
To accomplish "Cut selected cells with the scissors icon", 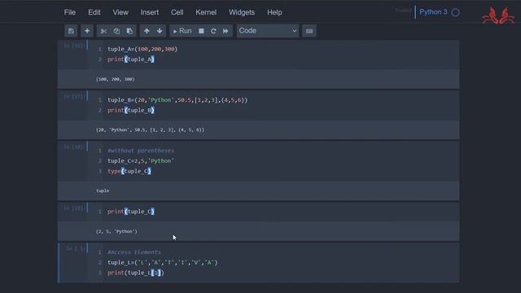I will [x=103, y=31].
